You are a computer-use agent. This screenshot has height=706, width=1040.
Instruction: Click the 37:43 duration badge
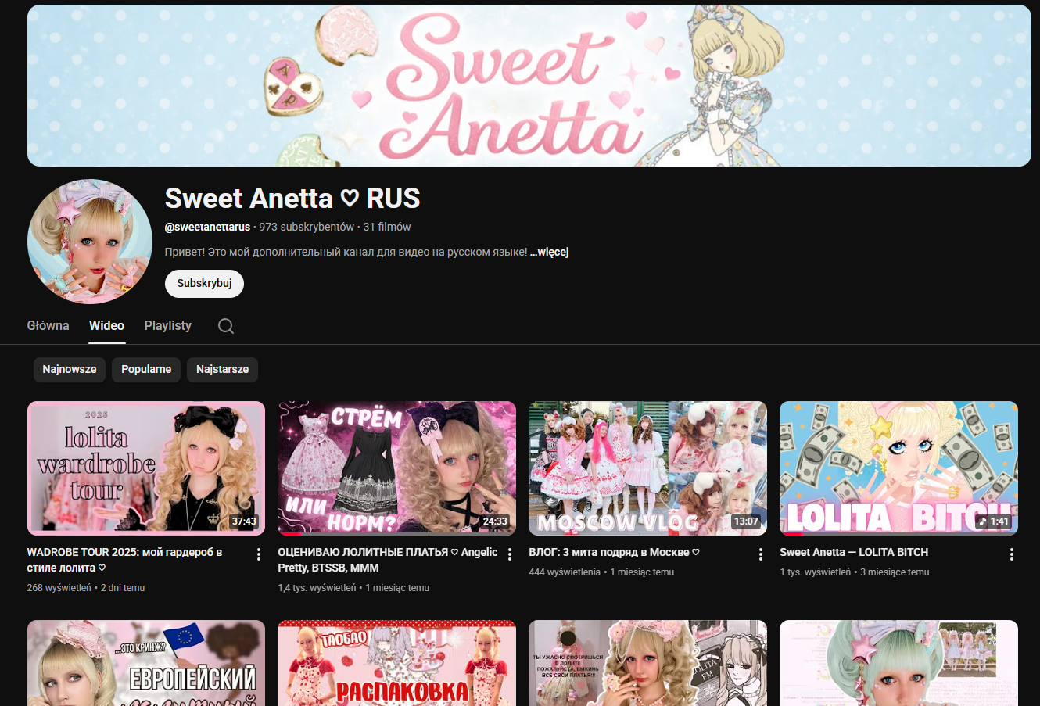244,521
